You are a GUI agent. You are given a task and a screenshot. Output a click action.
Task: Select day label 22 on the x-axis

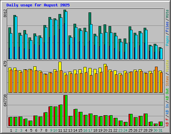coord(115,130)
